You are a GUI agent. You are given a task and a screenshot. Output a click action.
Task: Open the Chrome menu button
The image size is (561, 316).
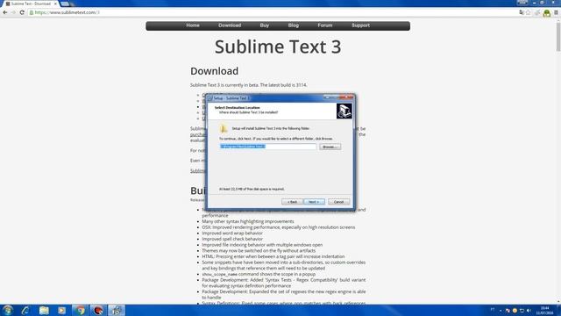click(x=556, y=12)
